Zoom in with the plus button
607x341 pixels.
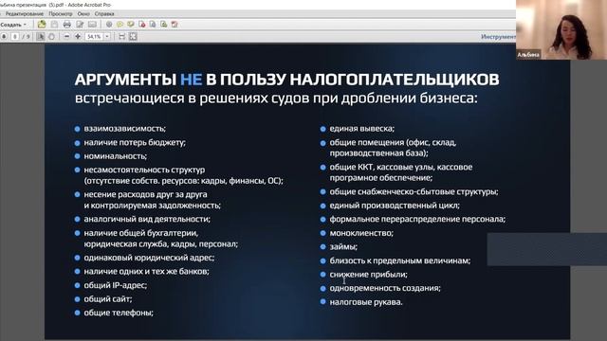click(78, 36)
